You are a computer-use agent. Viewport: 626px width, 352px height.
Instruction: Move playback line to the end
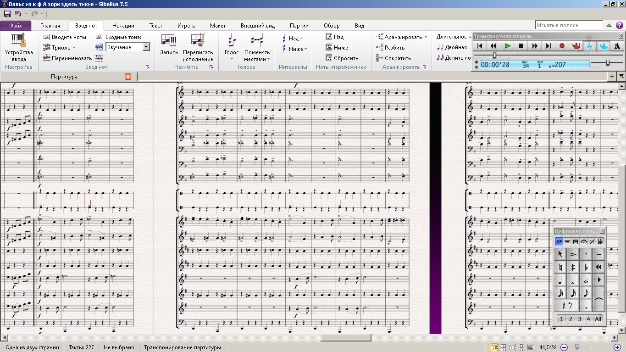548,46
